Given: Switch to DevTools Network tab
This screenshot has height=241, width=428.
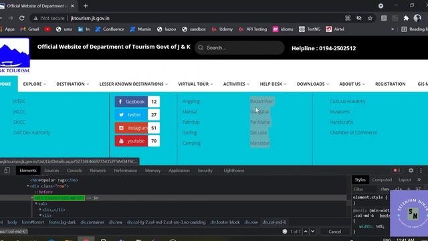Looking at the screenshot, I should click(x=98, y=171).
